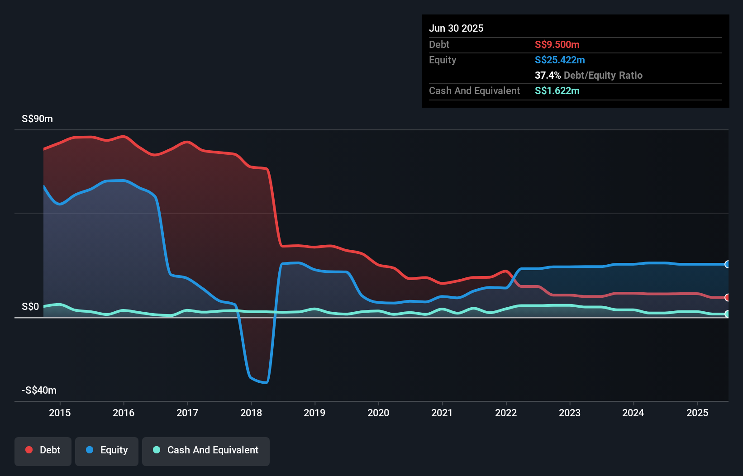Screen dimensions: 743x476
Task: Click the 2016 x-axis label
Action: [x=124, y=413]
